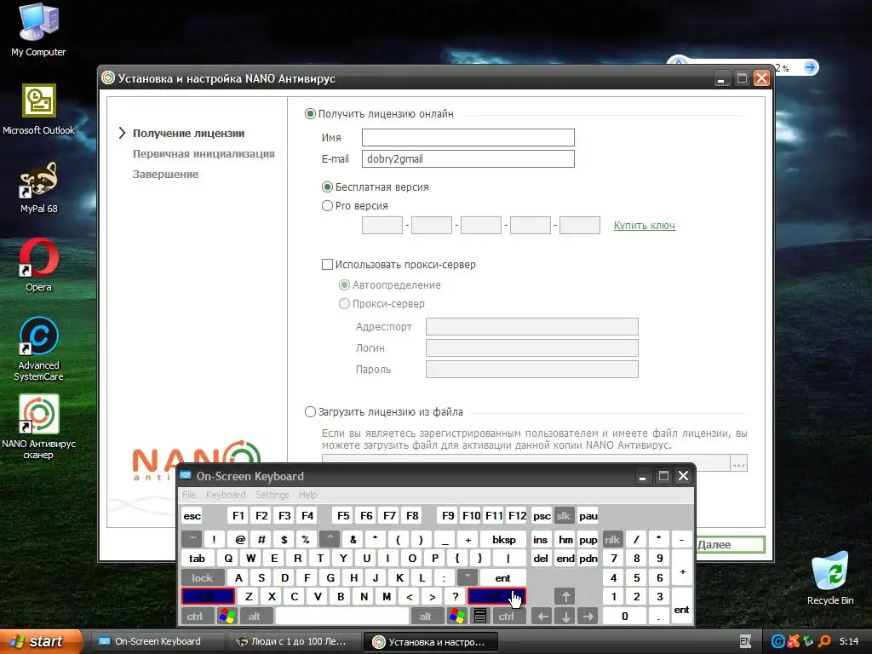Click the first Pro key segment field
Image resolution: width=872 pixels, height=654 pixels.
382,225
